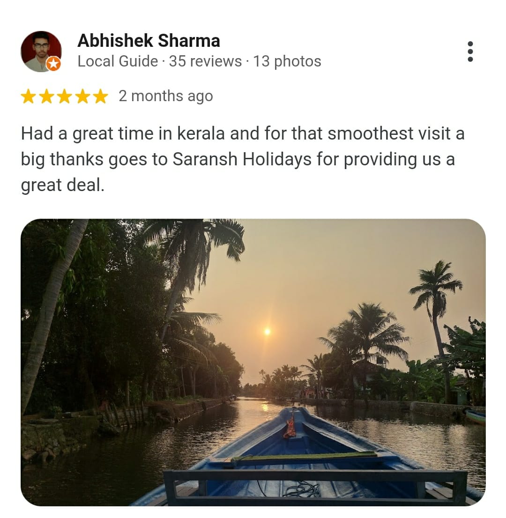Screen dimensions: 506x518
Task: Open reviewer name Abhishek Sharma
Action: pyautogui.click(x=149, y=41)
